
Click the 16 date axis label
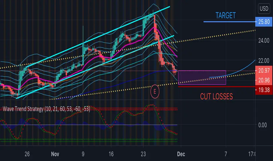[111, 154]
